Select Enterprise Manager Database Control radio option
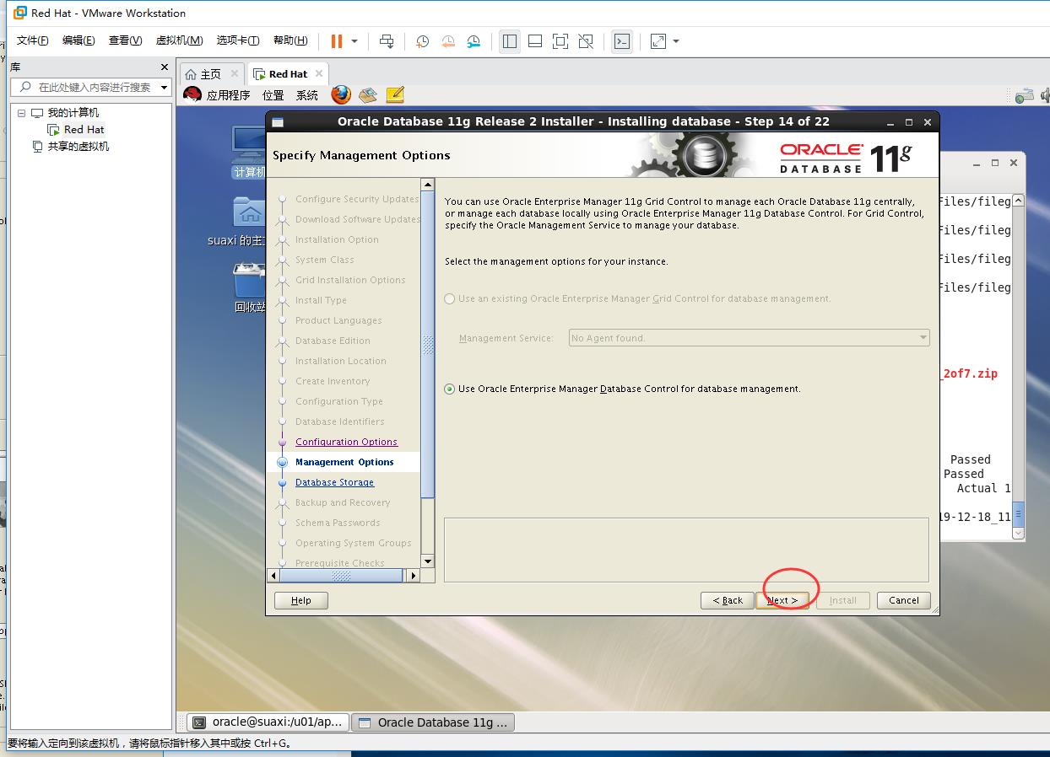Image resolution: width=1050 pixels, height=757 pixels. pyautogui.click(x=449, y=389)
